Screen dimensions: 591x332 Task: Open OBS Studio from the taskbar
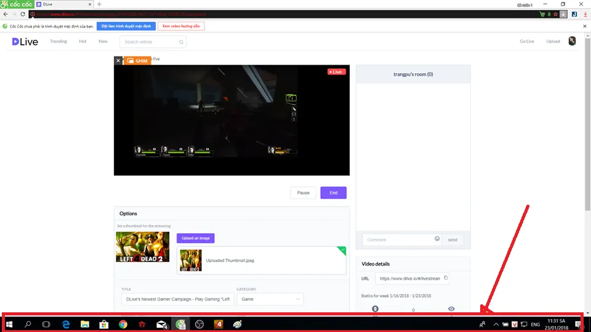199,324
